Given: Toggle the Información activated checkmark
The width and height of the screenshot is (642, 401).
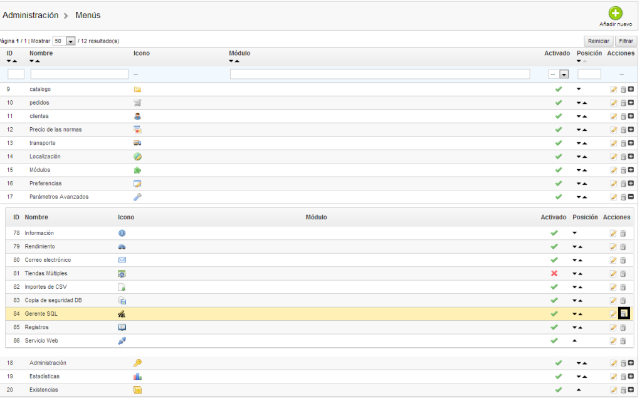Looking at the screenshot, I should (554, 233).
